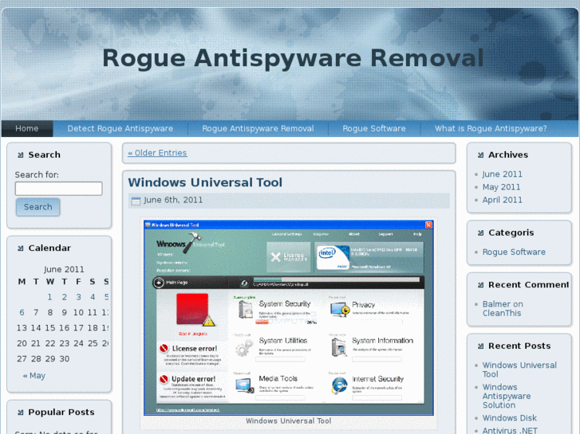The width and height of the screenshot is (580, 434).
Task: Click the Search widget arrow icon
Action: tap(21, 155)
